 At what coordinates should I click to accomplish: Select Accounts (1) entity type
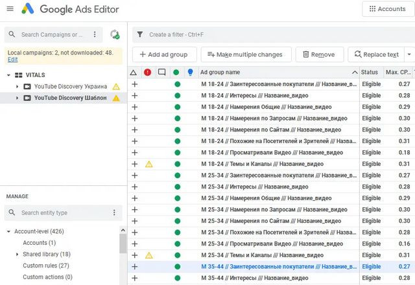(39, 243)
